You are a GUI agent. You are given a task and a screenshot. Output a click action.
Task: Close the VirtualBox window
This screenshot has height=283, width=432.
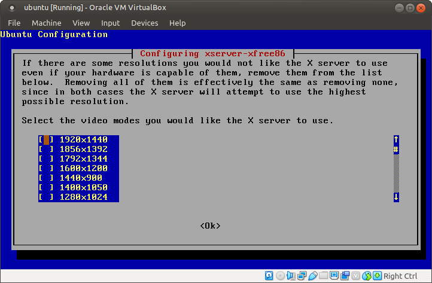point(421,8)
